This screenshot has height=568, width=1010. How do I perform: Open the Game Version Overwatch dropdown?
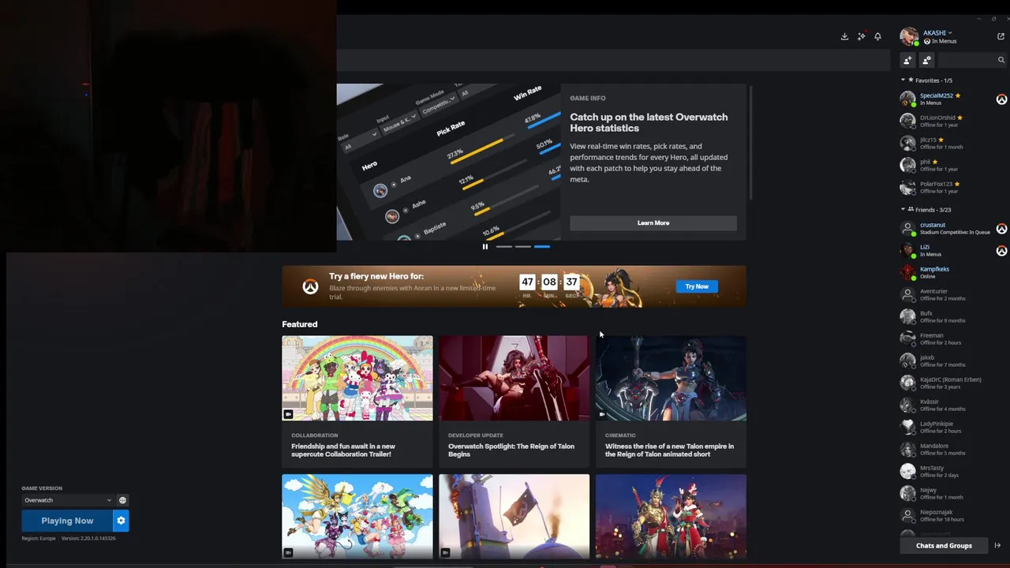pos(68,500)
